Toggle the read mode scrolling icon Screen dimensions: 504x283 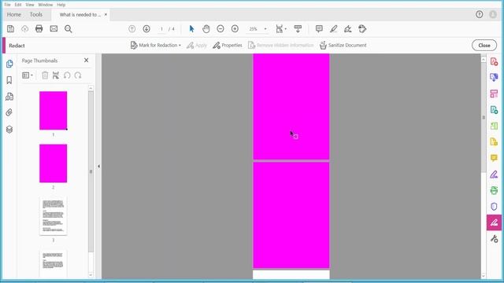pyautogui.click(x=298, y=29)
